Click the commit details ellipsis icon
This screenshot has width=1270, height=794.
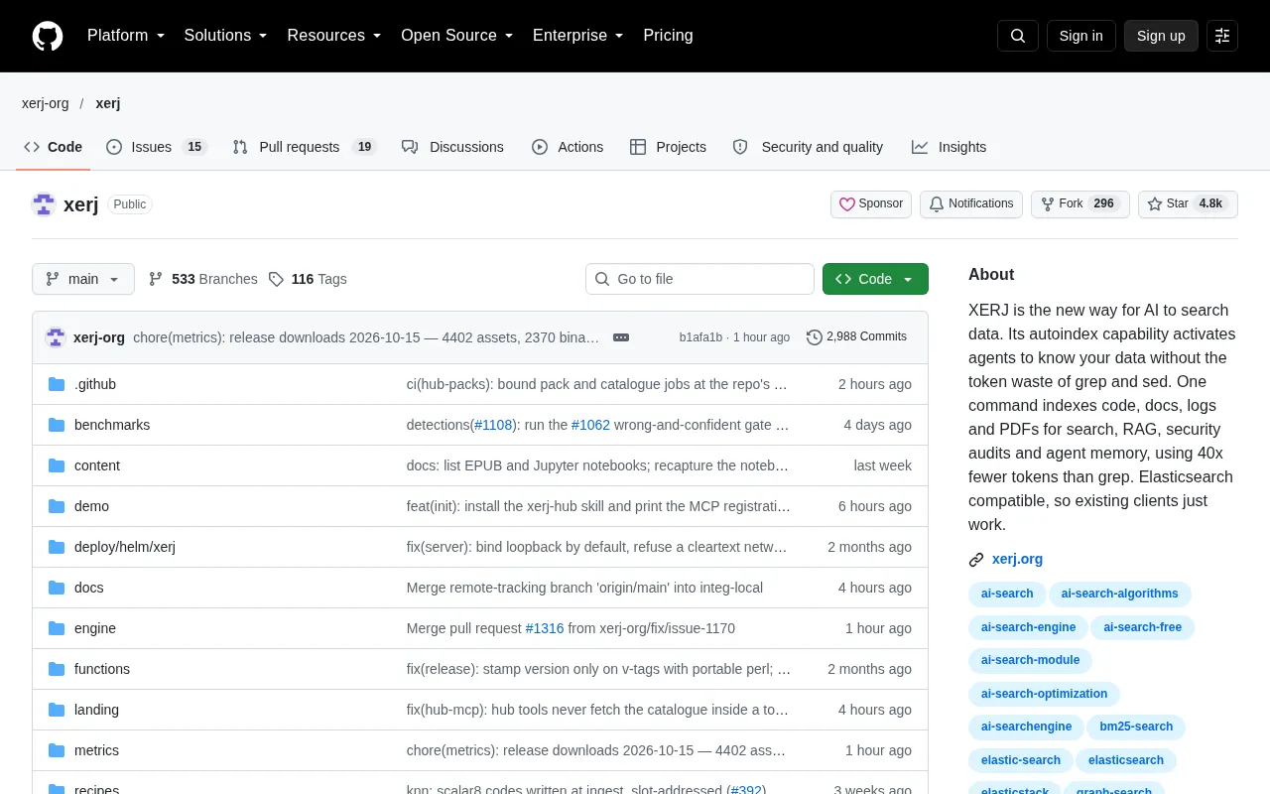tap(621, 337)
